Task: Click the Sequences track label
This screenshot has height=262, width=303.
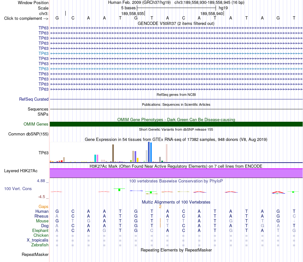Action: pyautogui.click(x=38, y=109)
